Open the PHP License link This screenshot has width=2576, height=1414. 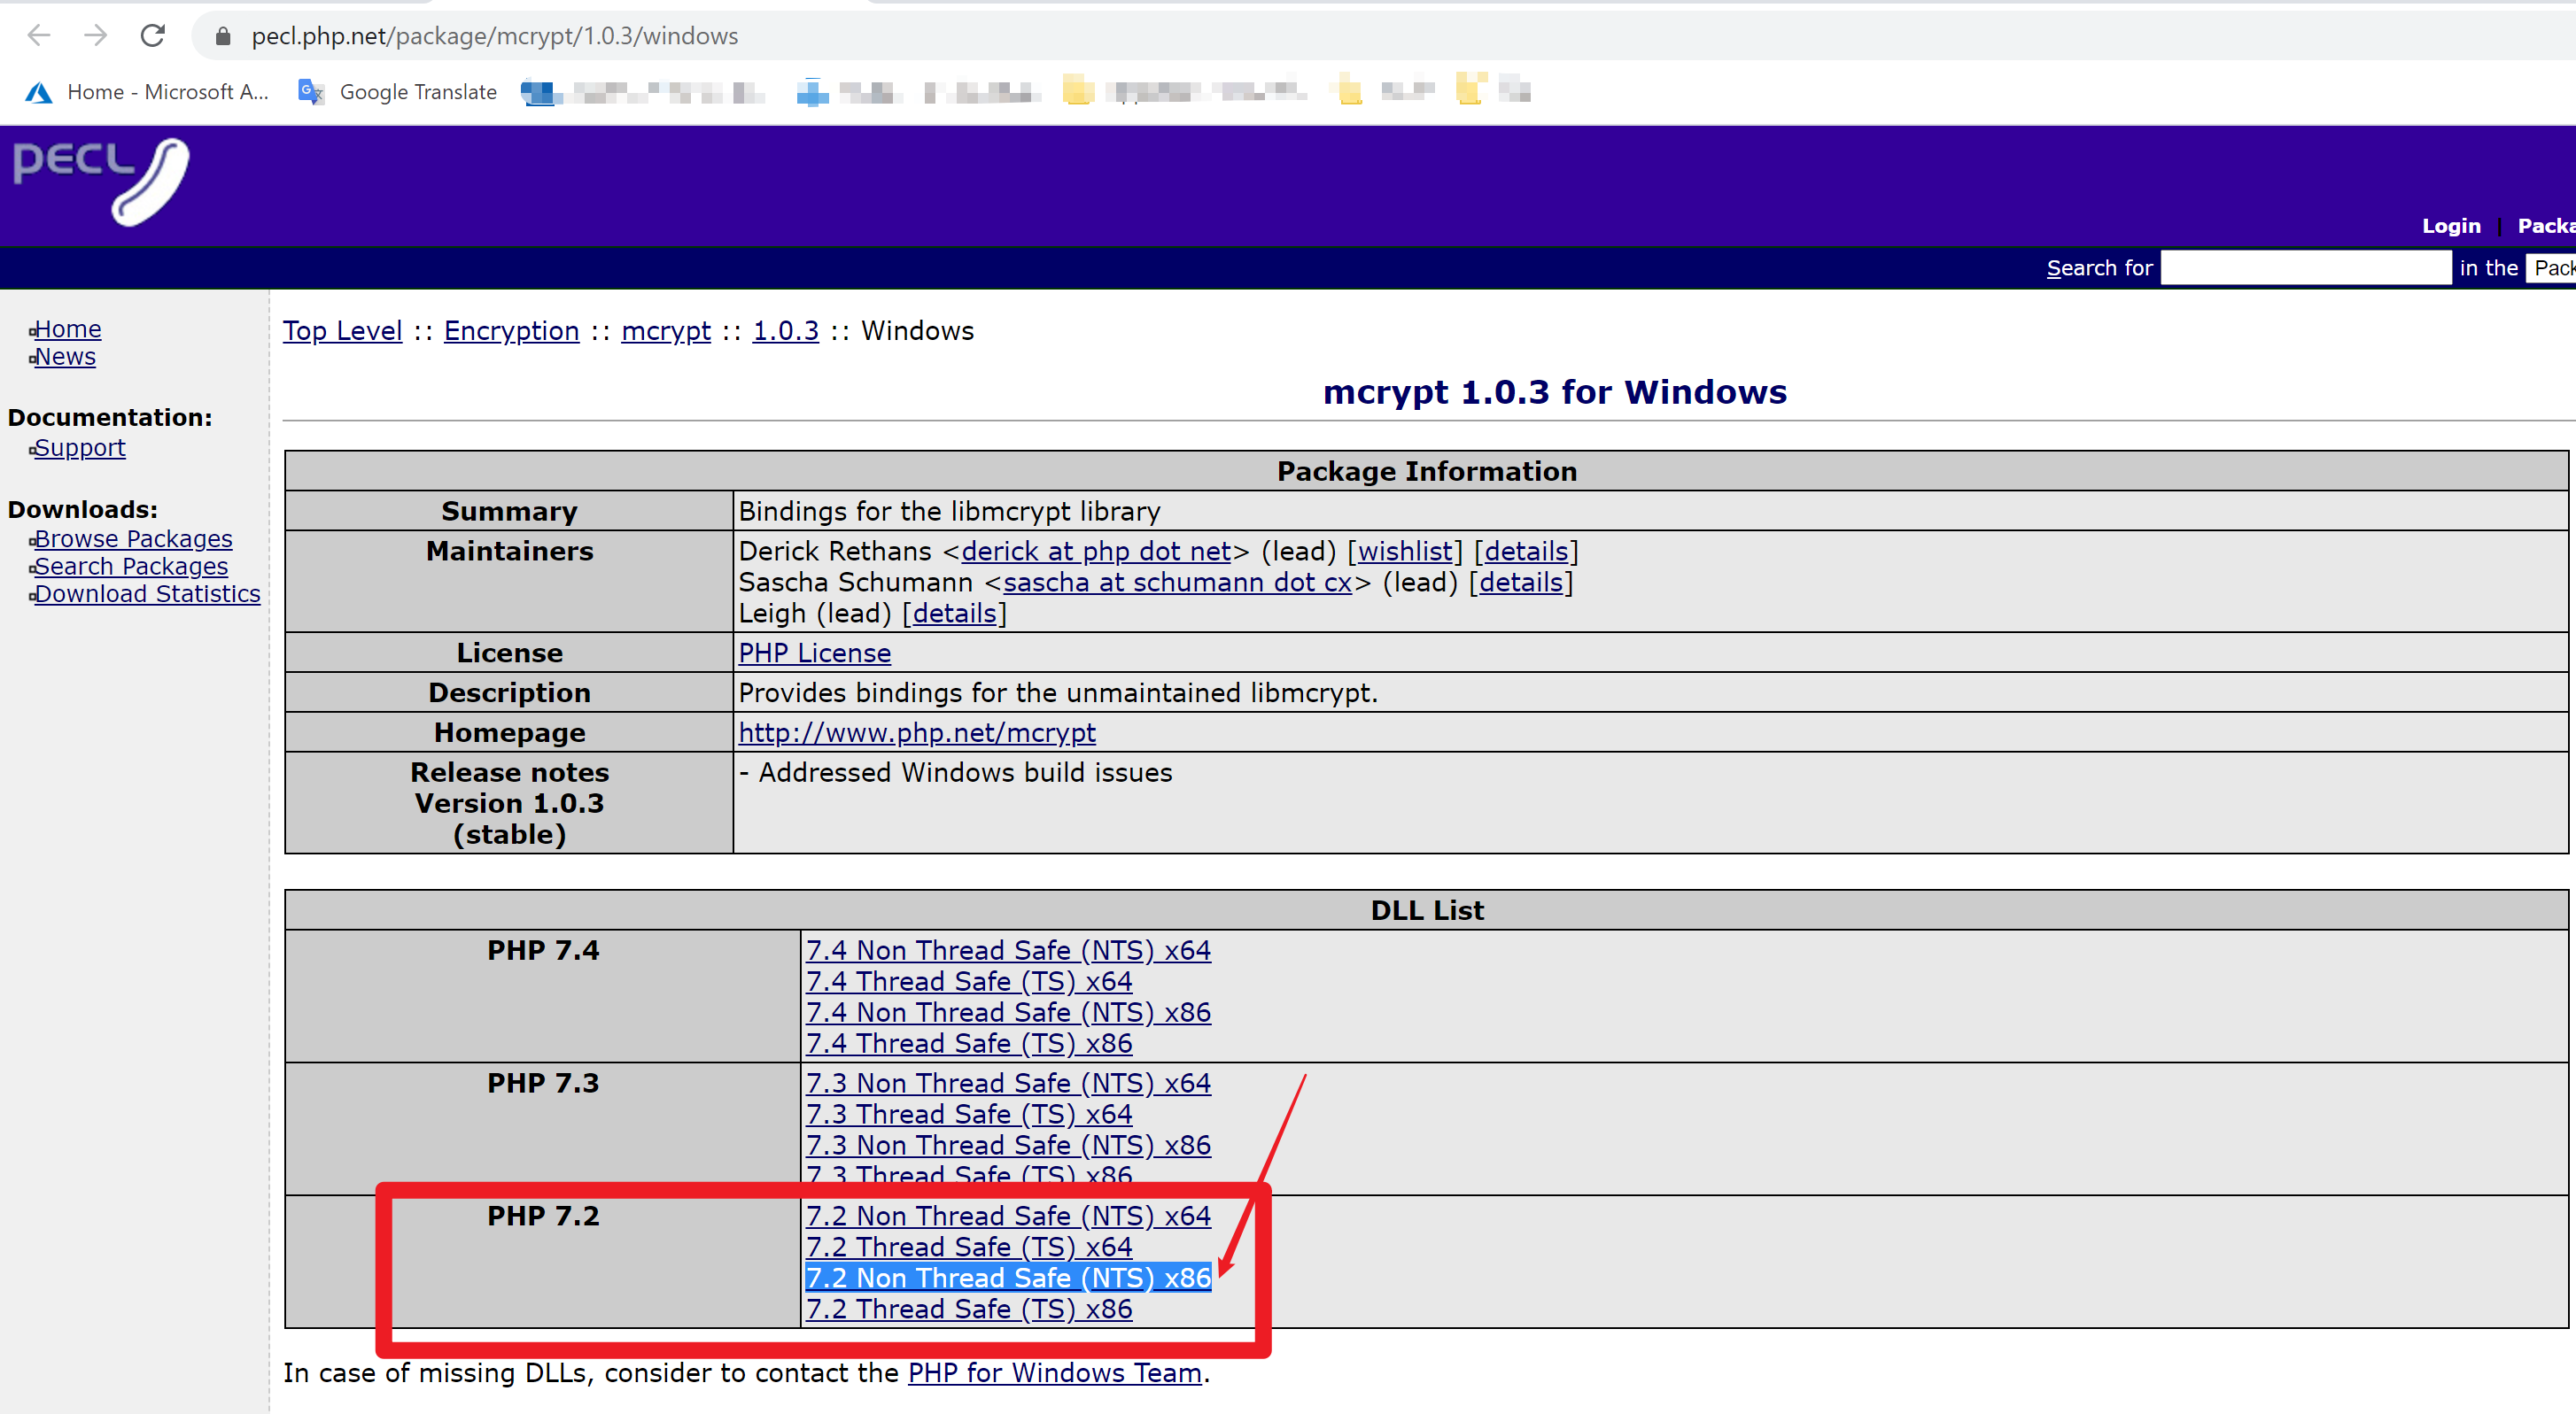(x=814, y=653)
